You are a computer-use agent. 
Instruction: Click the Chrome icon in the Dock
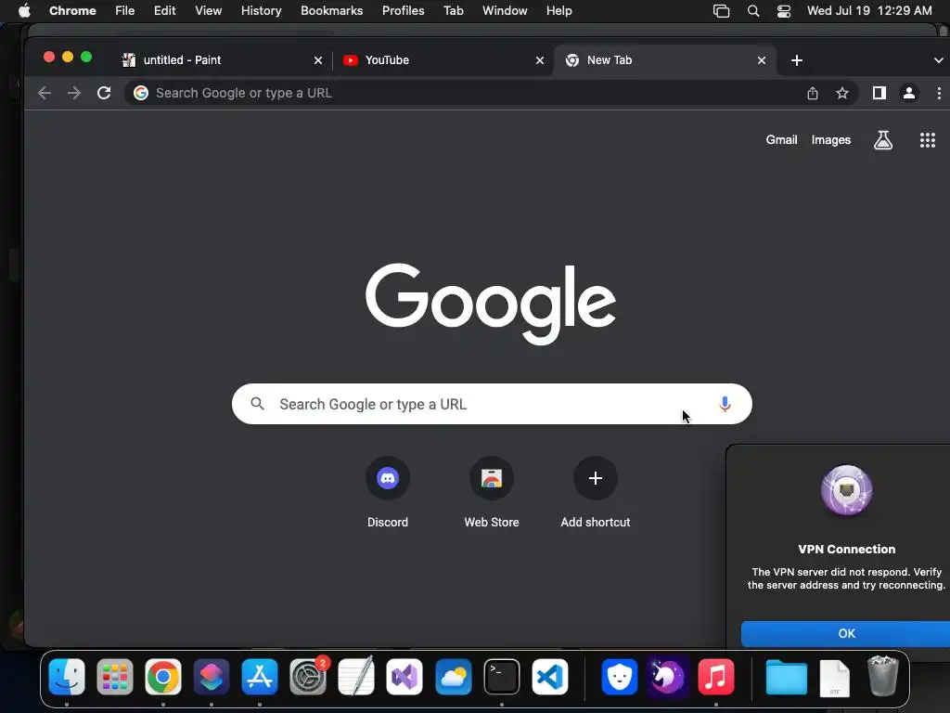point(163,677)
